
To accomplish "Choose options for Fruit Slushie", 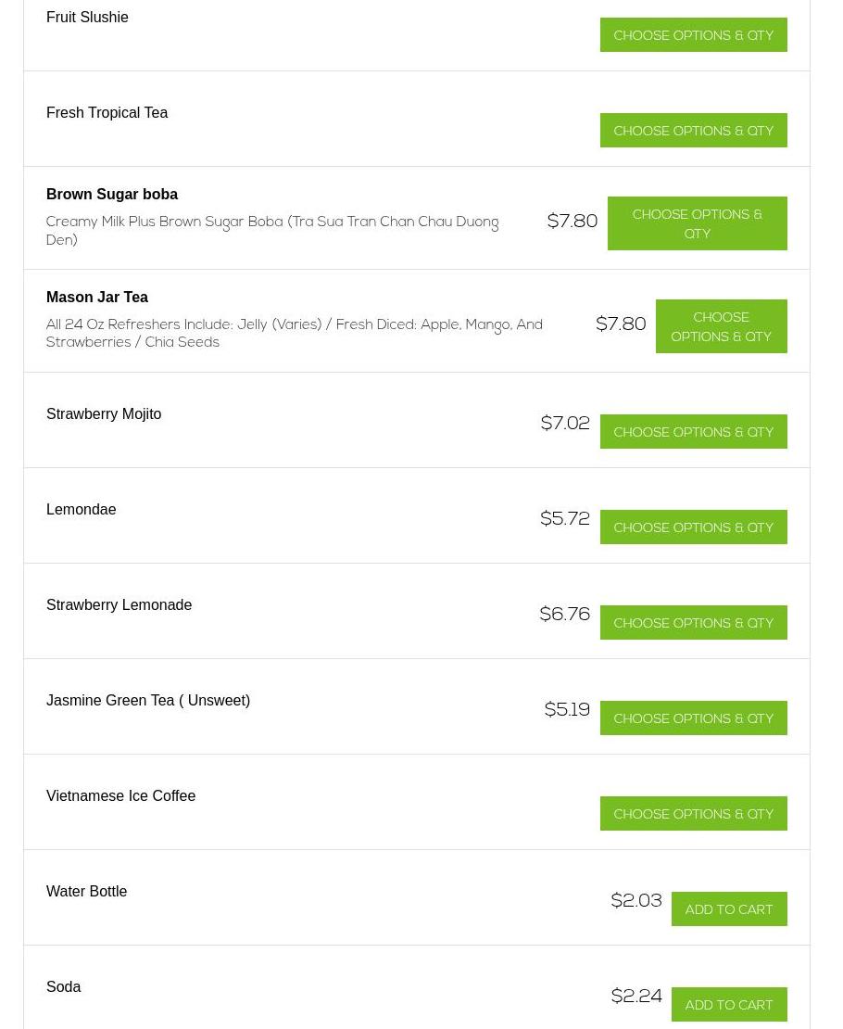I will [693, 35].
